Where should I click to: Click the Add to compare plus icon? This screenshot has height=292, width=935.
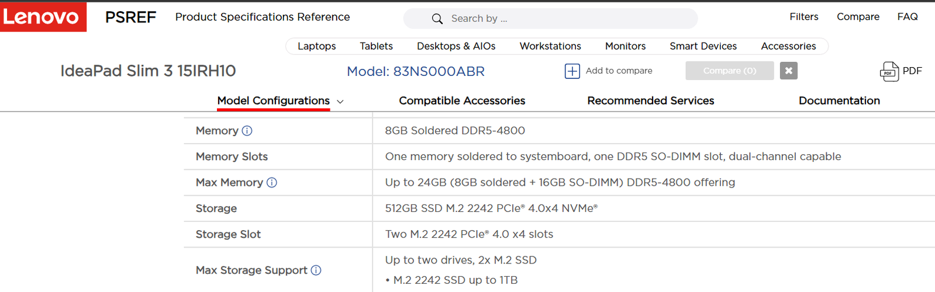(x=572, y=71)
